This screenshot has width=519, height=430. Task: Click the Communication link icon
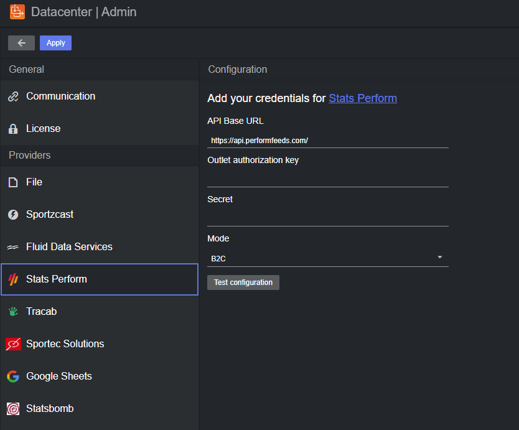click(x=13, y=96)
